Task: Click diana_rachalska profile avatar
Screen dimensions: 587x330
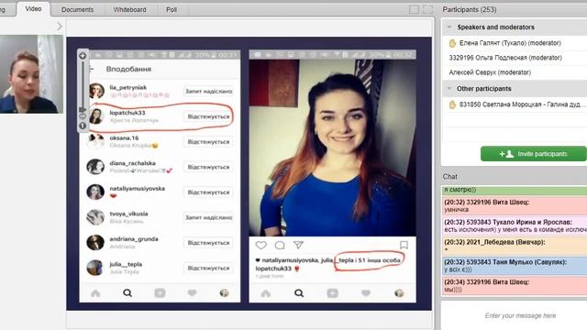Action: (x=95, y=167)
